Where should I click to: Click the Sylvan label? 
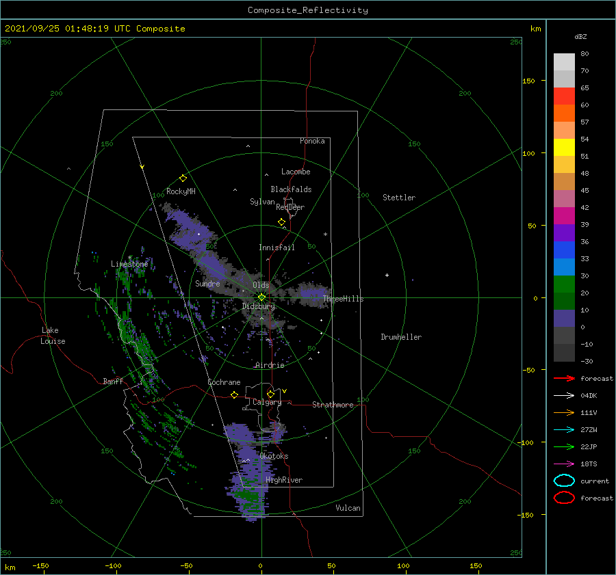coord(262,202)
